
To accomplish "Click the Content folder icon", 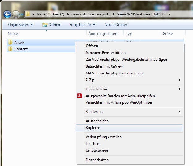I will [10, 49].
